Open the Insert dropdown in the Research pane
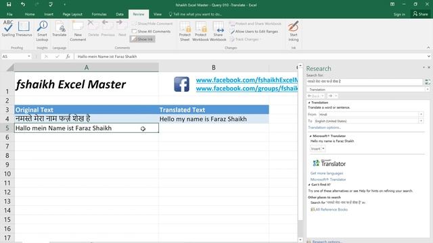Screen dimensions: 433x243 [x=323, y=148]
